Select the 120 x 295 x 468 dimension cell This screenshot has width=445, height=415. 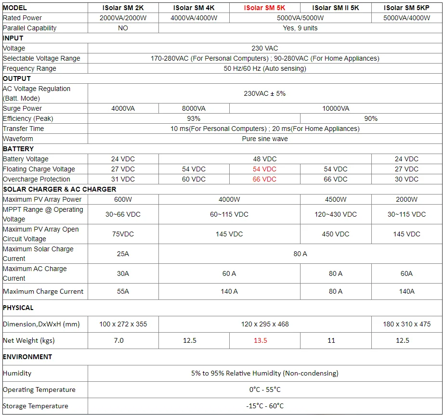[x=265, y=324]
